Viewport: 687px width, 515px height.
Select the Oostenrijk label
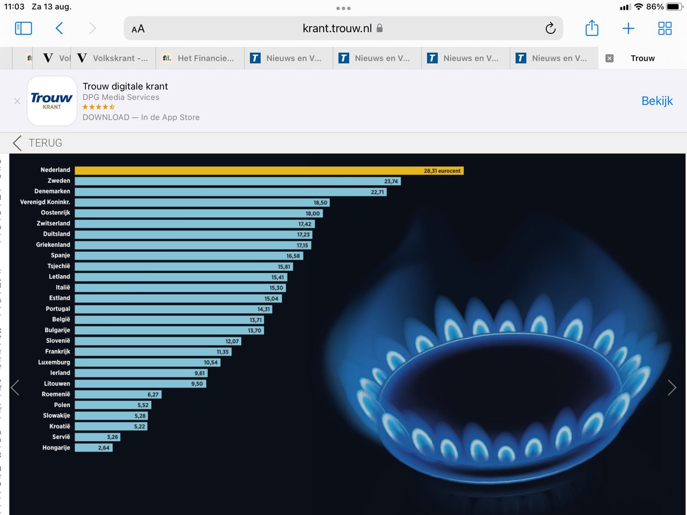point(56,213)
